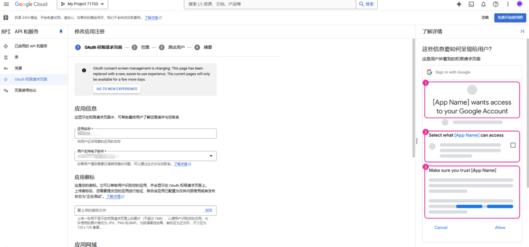Click the 搜索 button
The width and height of the screenshot is (529, 247).
coord(367,4)
